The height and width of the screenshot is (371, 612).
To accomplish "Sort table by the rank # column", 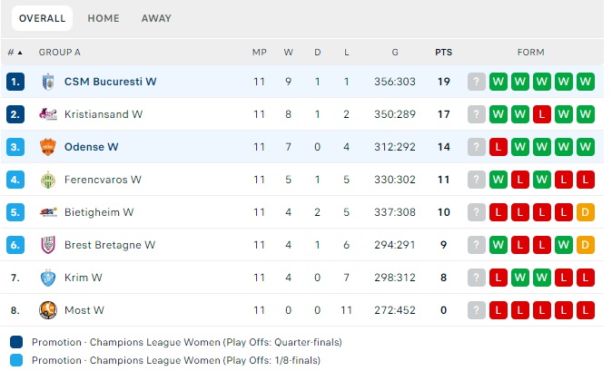I will click(15, 53).
